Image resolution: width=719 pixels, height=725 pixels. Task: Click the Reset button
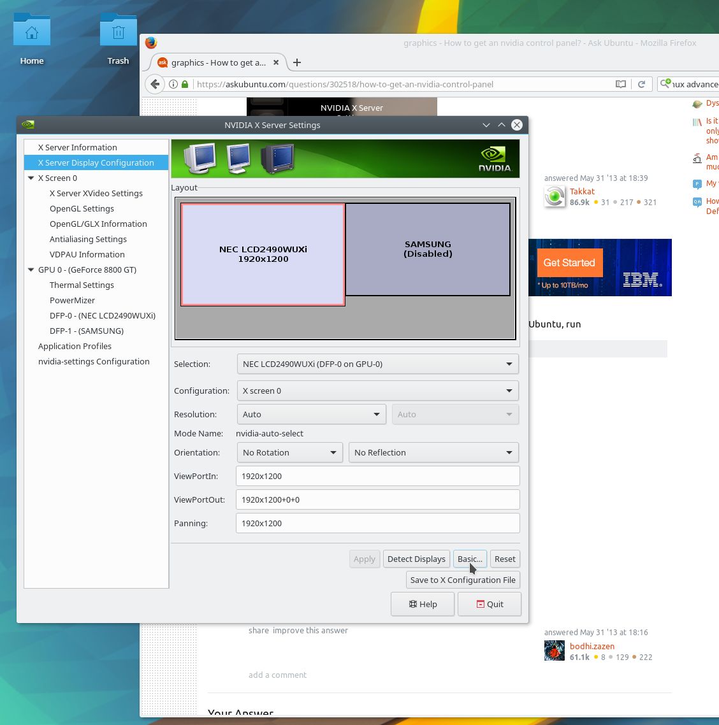pos(505,559)
